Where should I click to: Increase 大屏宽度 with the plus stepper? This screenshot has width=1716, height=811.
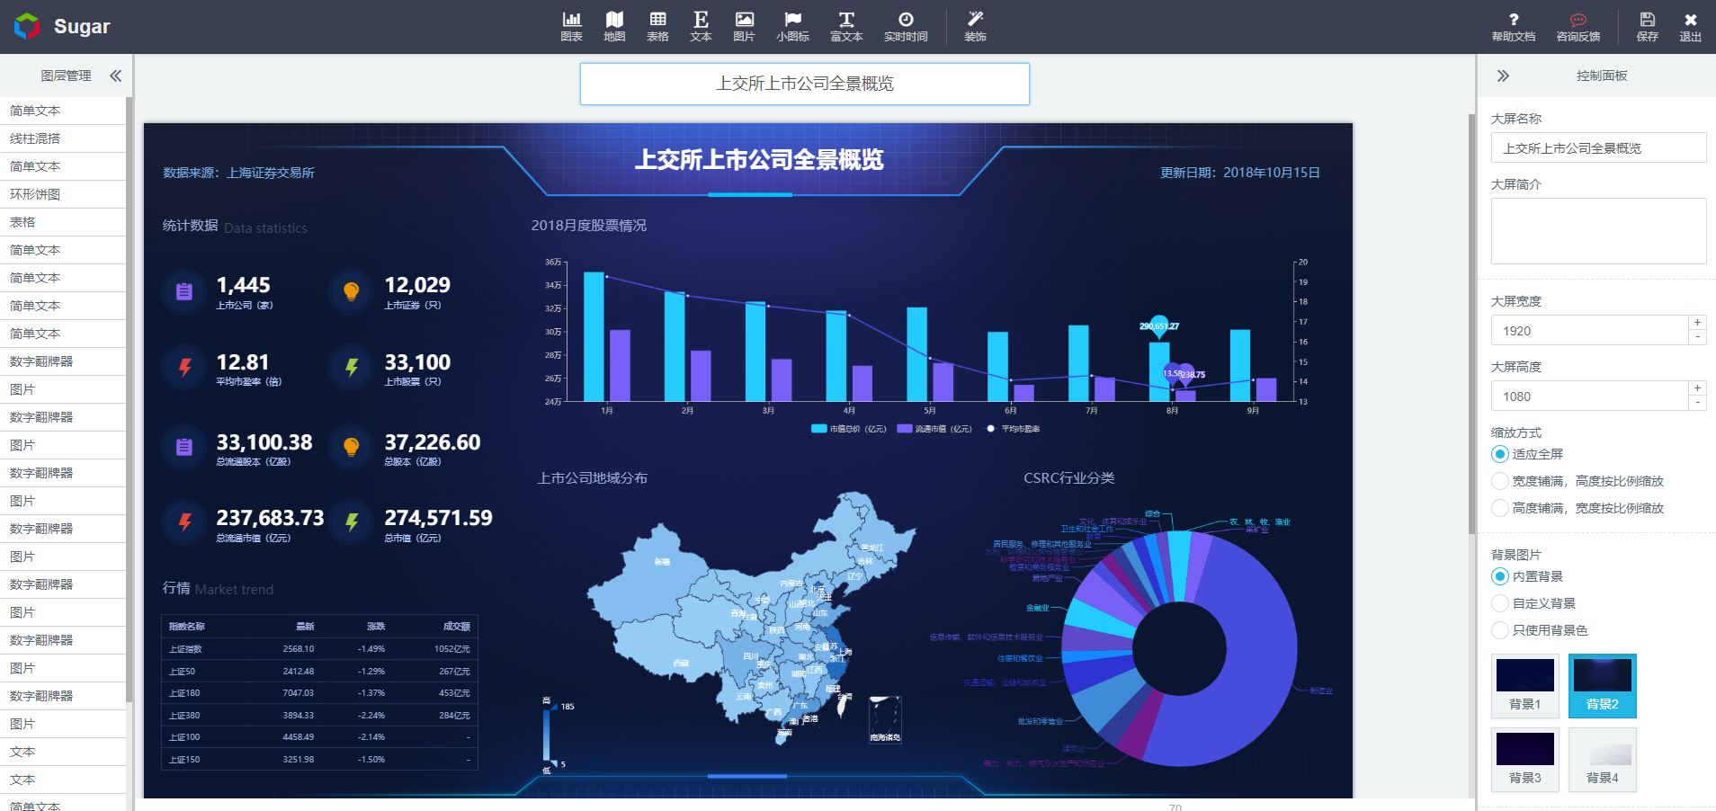[x=1697, y=323]
